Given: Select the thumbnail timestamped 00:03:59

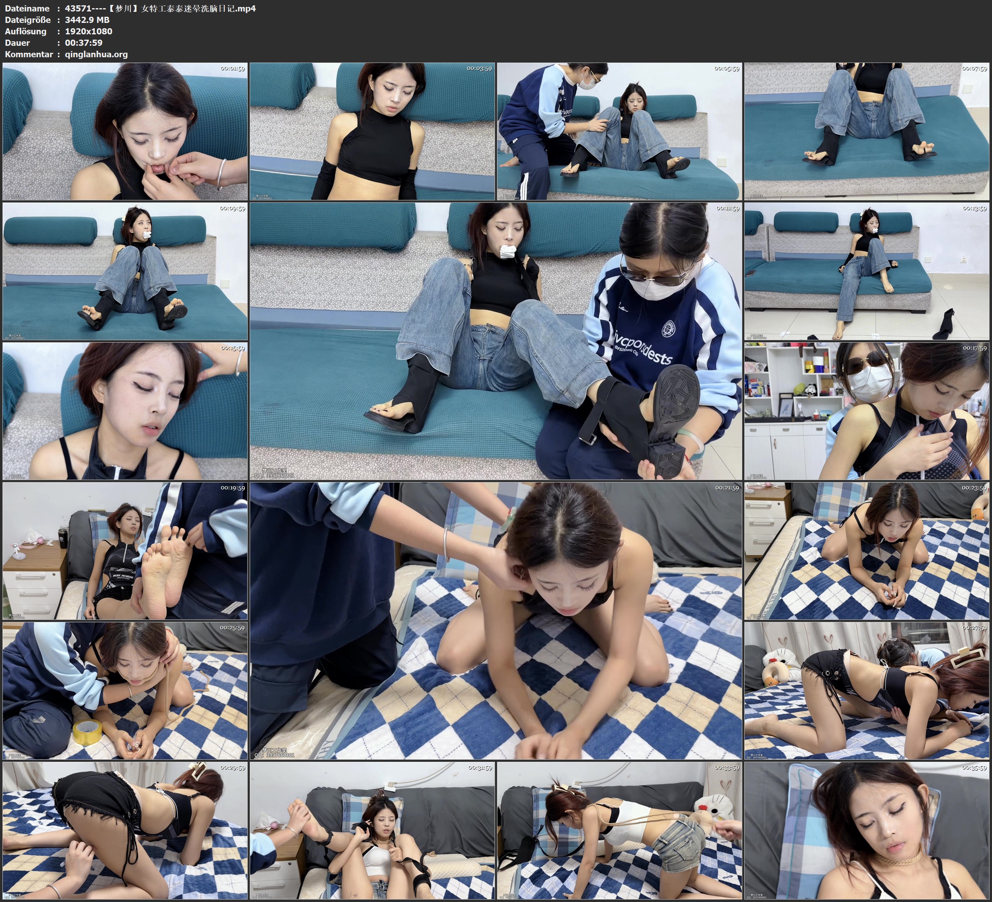Looking at the screenshot, I should click(x=372, y=131).
